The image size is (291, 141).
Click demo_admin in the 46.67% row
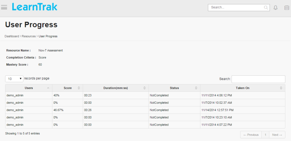[15, 110]
